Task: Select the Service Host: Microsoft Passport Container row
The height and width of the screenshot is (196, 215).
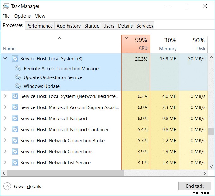Action: tap(104, 129)
